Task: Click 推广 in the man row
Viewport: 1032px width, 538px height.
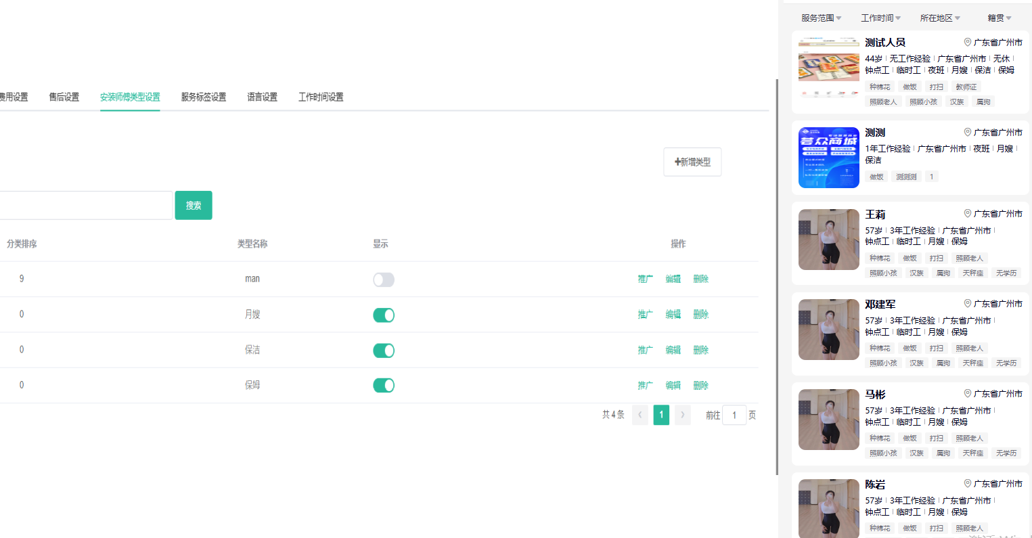Action: pyautogui.click(x=646, y=279)
